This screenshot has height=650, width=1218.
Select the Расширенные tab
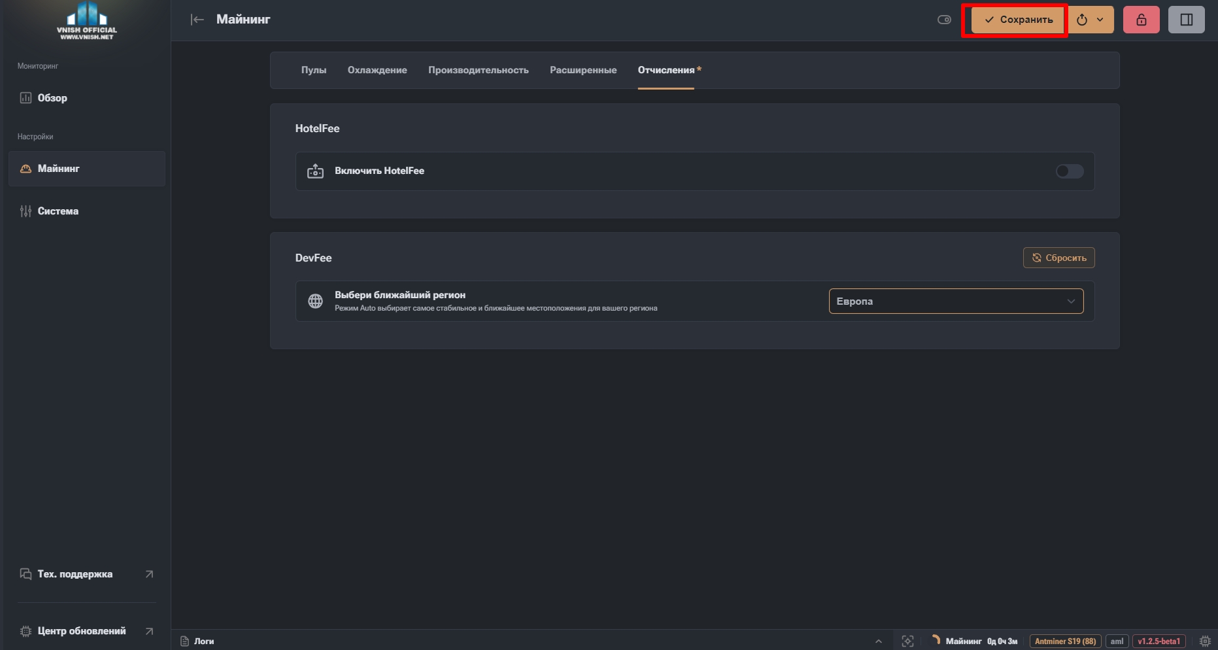point(583,70)
